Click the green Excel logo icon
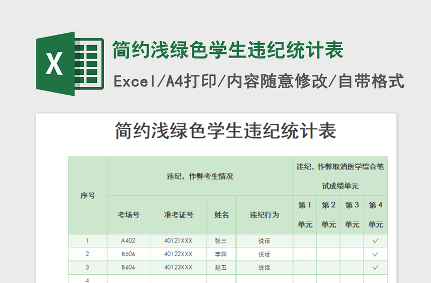431x283 pixels. (x=70, y=63)
